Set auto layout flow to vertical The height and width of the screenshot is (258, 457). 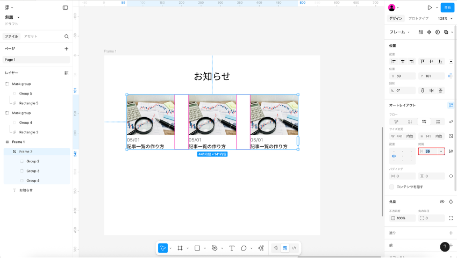(x=410, y=122)
